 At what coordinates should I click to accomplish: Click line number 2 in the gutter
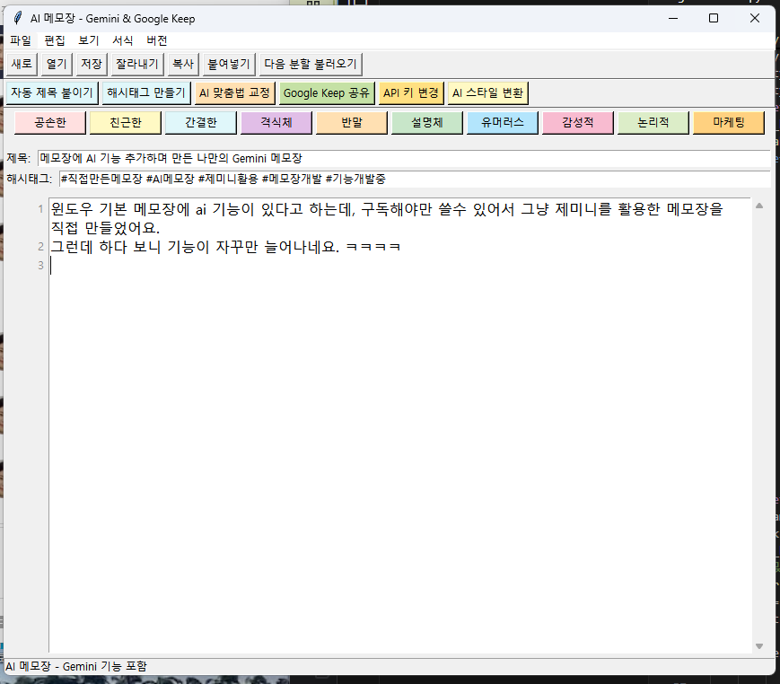(x=40, y=247)
